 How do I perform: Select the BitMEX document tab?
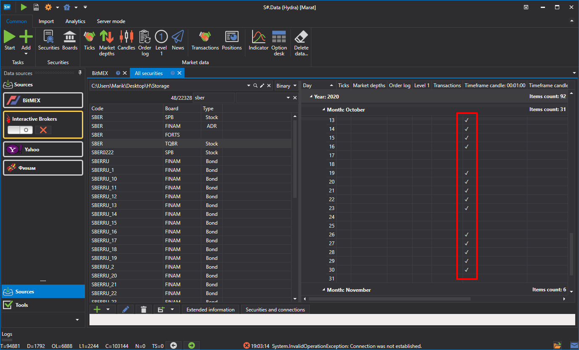pyautogui.click(x=100, y=73)
